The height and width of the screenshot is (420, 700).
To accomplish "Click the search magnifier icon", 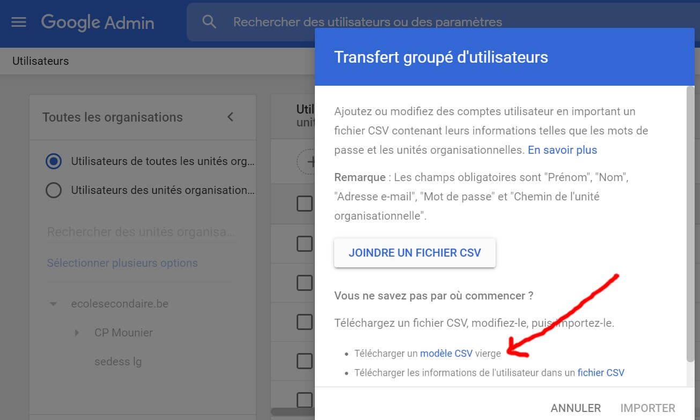I will tap(209, 22).
